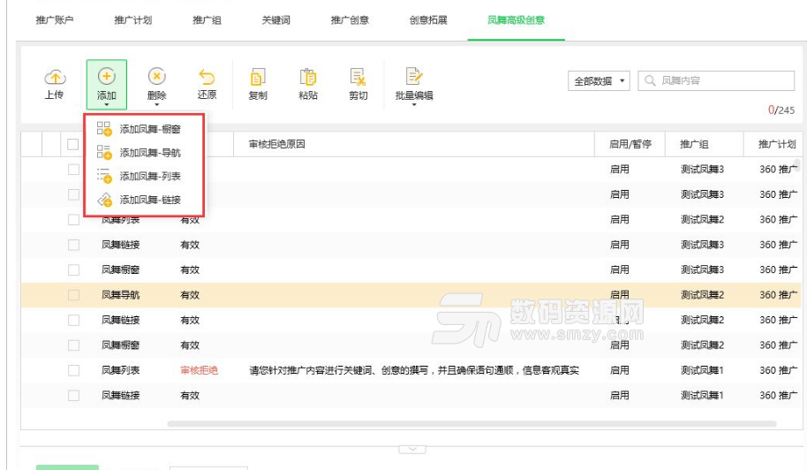
Task: Click the Cut (剪切) icon
Action: click(x=358, y=78)
